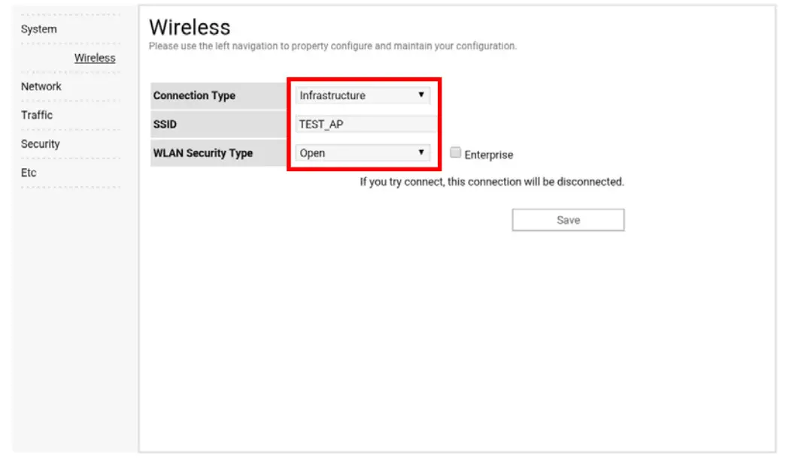The height and width of the screenshot is (458, 792).
Task: Click the Connection Type dropdown arrow
Action: click(423, 93)
